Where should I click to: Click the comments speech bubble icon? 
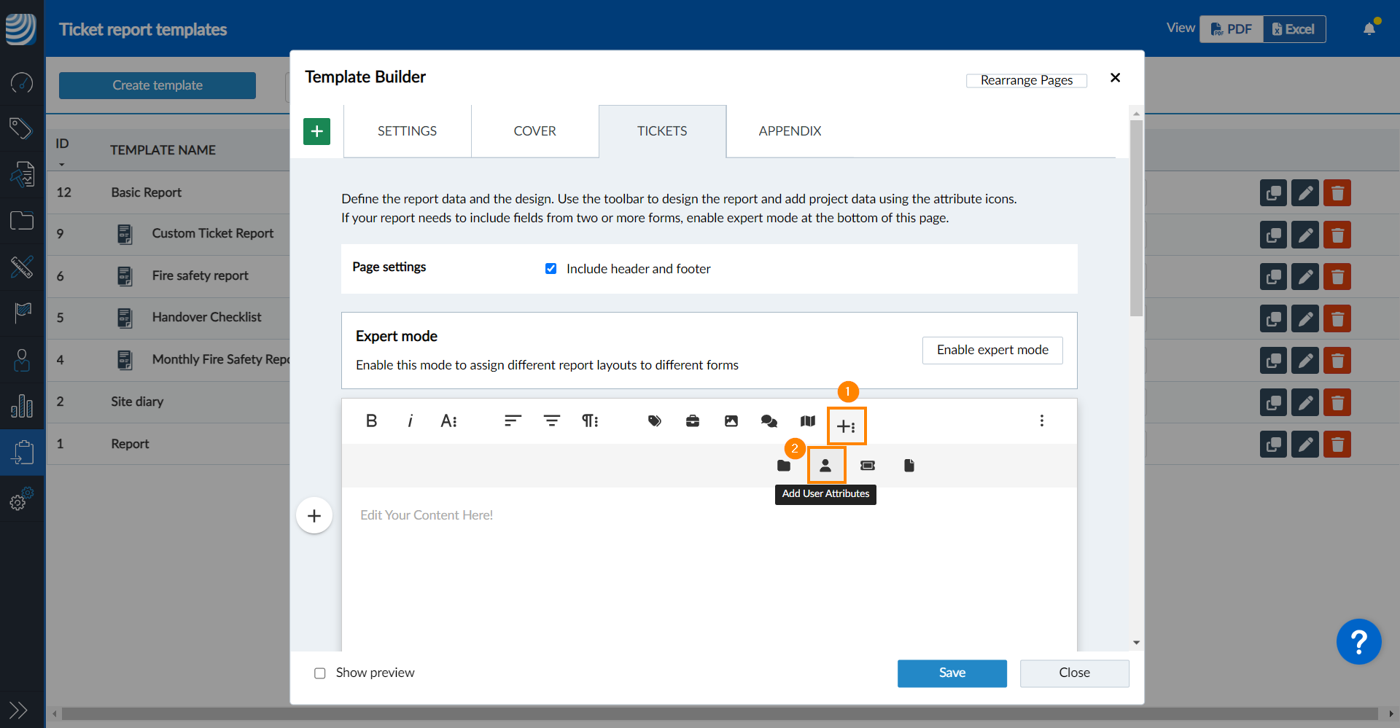point(769,421)
